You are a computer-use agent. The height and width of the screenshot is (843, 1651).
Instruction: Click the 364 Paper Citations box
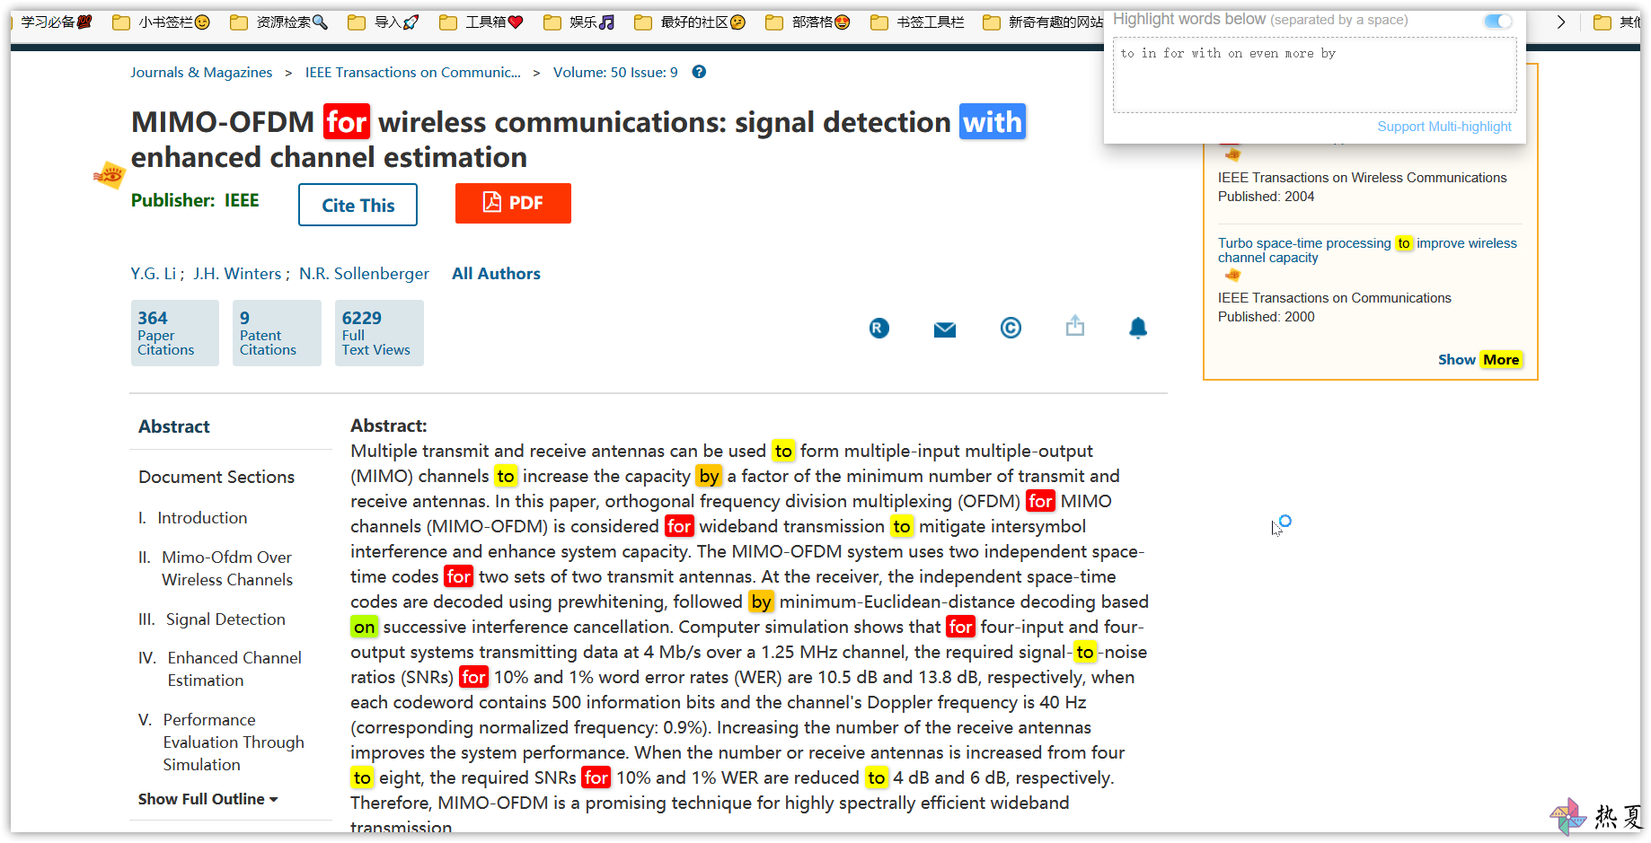tap(175, 333)
